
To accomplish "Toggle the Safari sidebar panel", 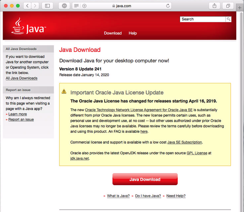I will click(47, 6).
